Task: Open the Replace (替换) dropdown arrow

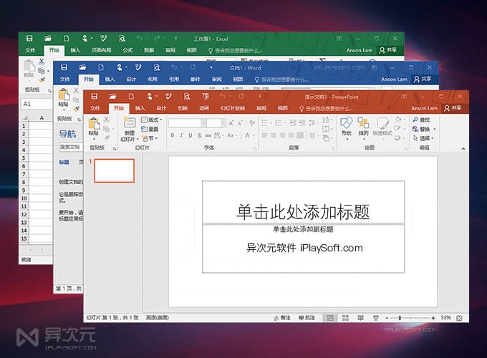Action: coord(435,129)
